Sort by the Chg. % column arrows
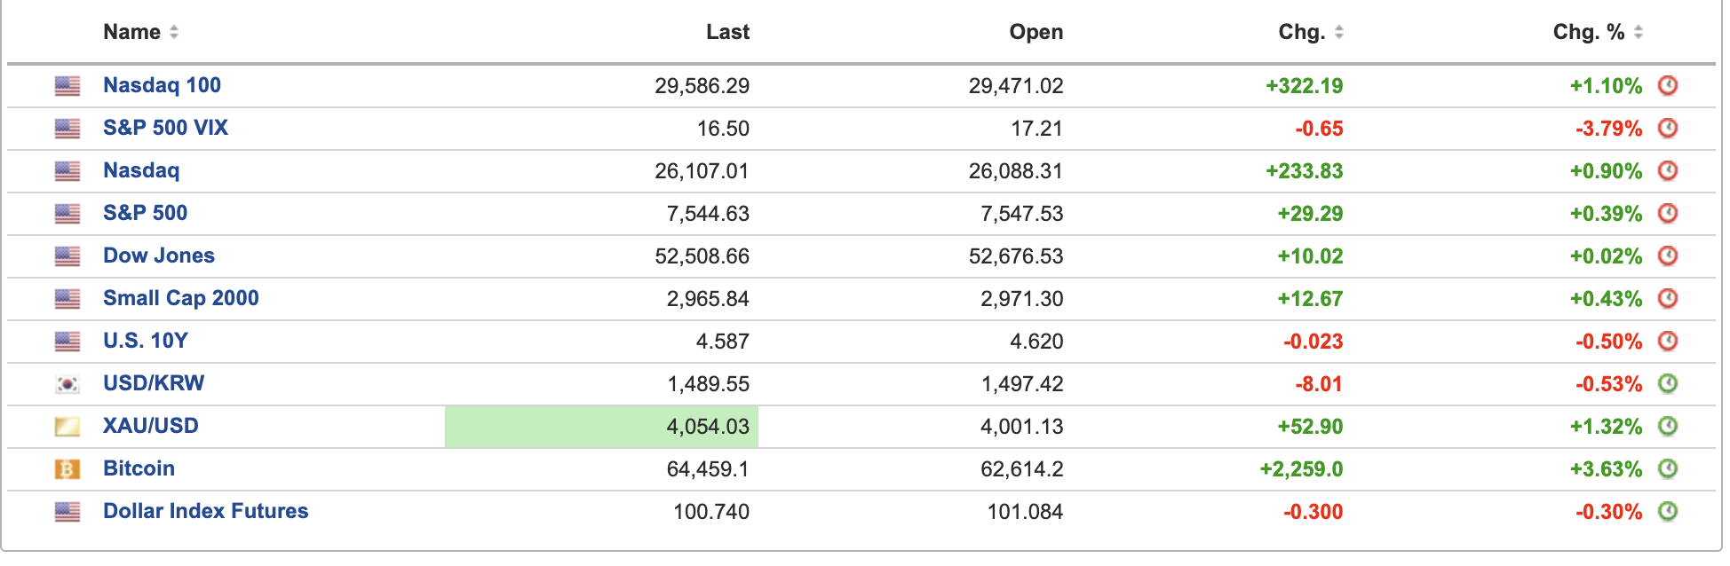Screen dimensions: 1730x566 point(1639,32)
